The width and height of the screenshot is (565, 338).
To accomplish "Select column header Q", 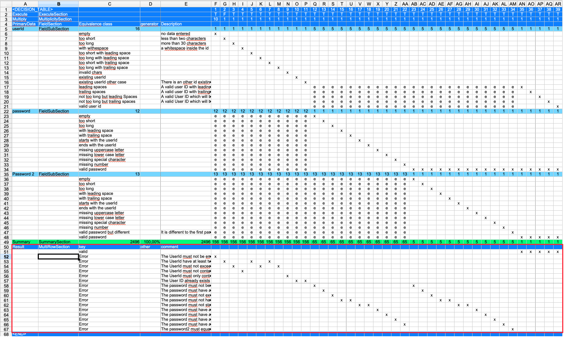I will coord(315,4).
